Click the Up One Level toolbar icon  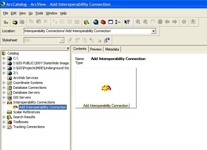tap(6, 22)
